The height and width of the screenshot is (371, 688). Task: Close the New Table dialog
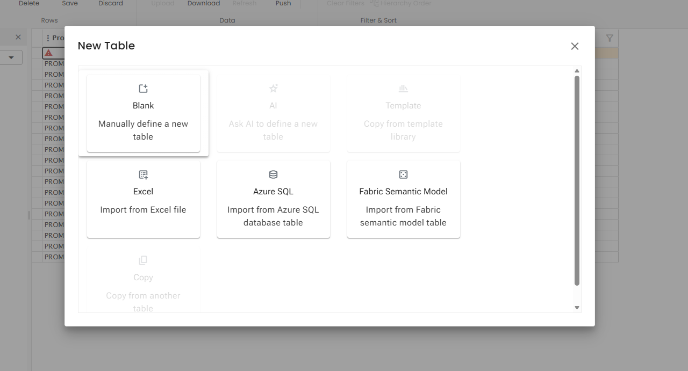pyautogui.click(x=575, y=46)
